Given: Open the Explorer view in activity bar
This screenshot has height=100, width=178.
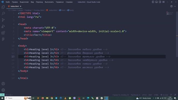Looking at the screenshot, I should [3, 7].
